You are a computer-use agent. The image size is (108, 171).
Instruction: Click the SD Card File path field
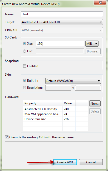(x=60, y=51)
